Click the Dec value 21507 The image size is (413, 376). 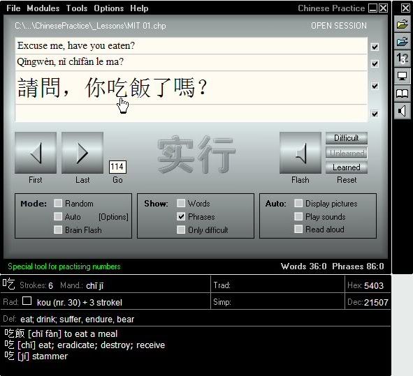[376, 302]
